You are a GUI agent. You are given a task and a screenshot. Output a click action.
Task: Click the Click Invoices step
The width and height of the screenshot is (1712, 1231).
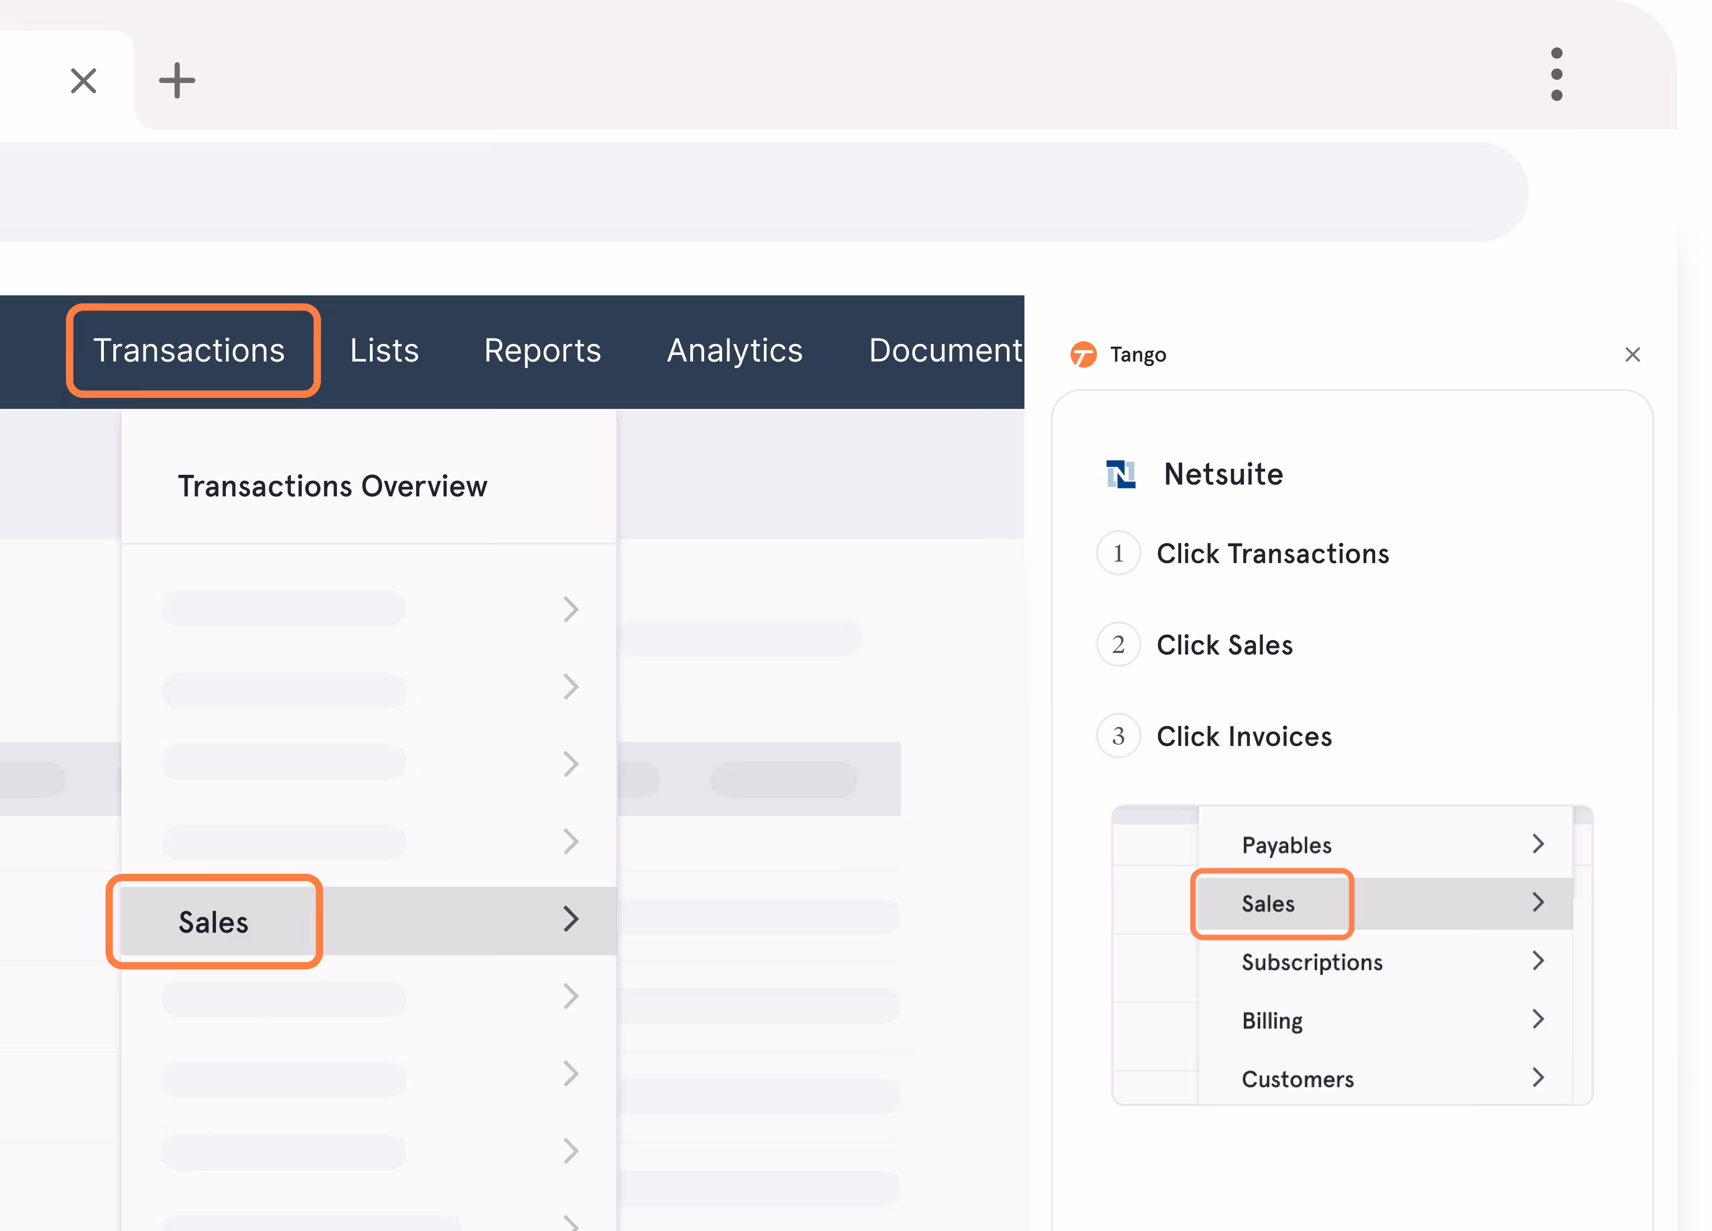(1244, 736)
